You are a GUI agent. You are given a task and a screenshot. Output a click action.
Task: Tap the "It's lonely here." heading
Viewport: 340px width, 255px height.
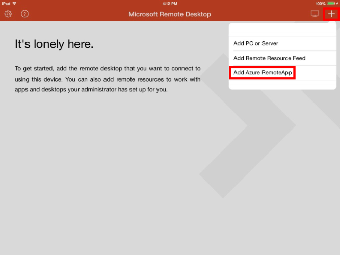tap(54, 44)
